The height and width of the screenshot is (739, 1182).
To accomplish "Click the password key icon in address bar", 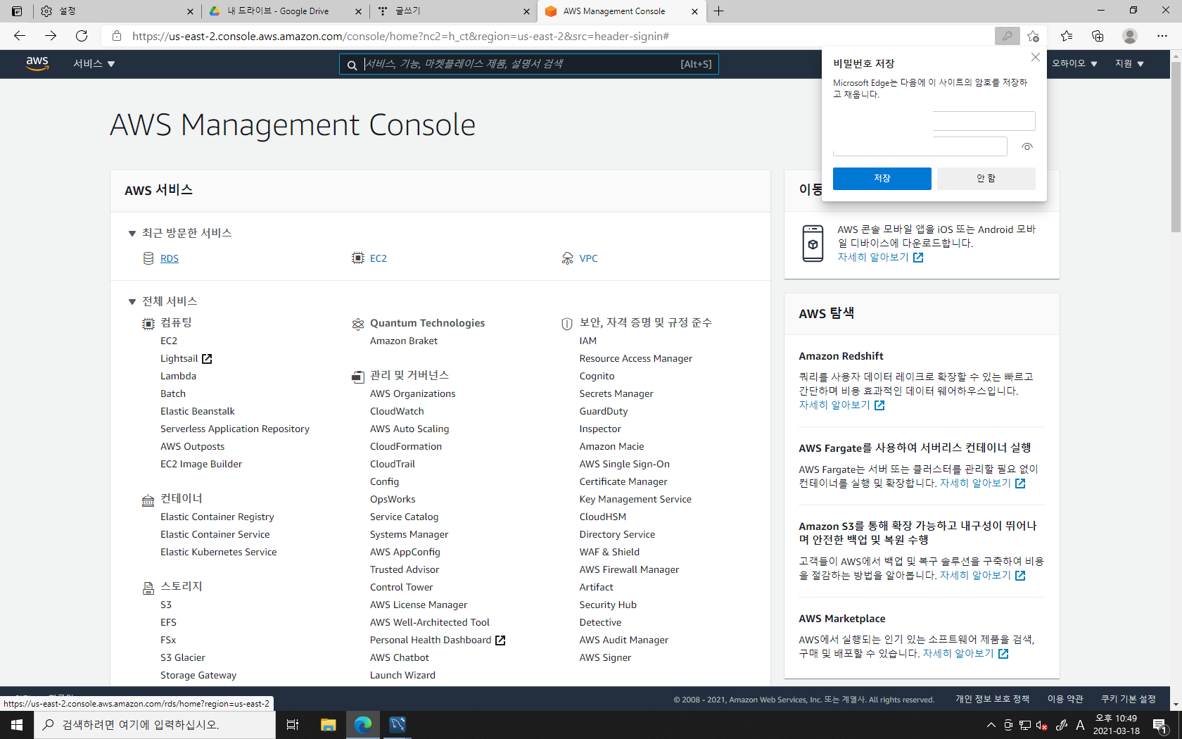I will (x=1007, y=36).
